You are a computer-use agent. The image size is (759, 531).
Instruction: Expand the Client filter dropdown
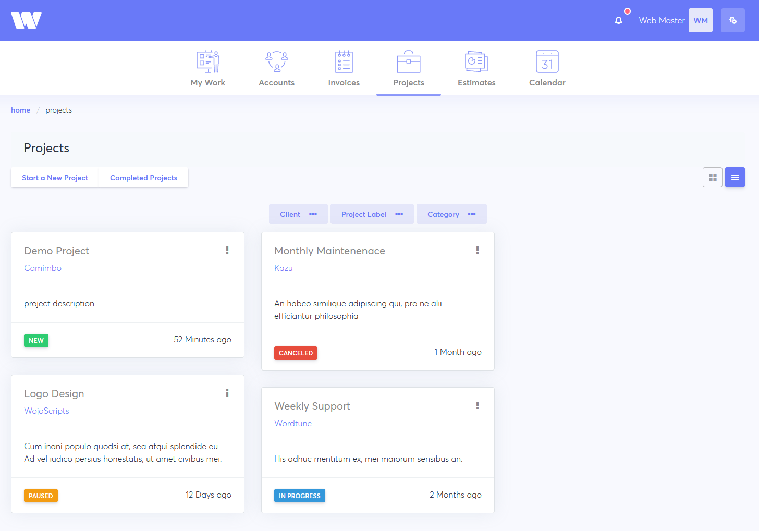coord(298,214)
